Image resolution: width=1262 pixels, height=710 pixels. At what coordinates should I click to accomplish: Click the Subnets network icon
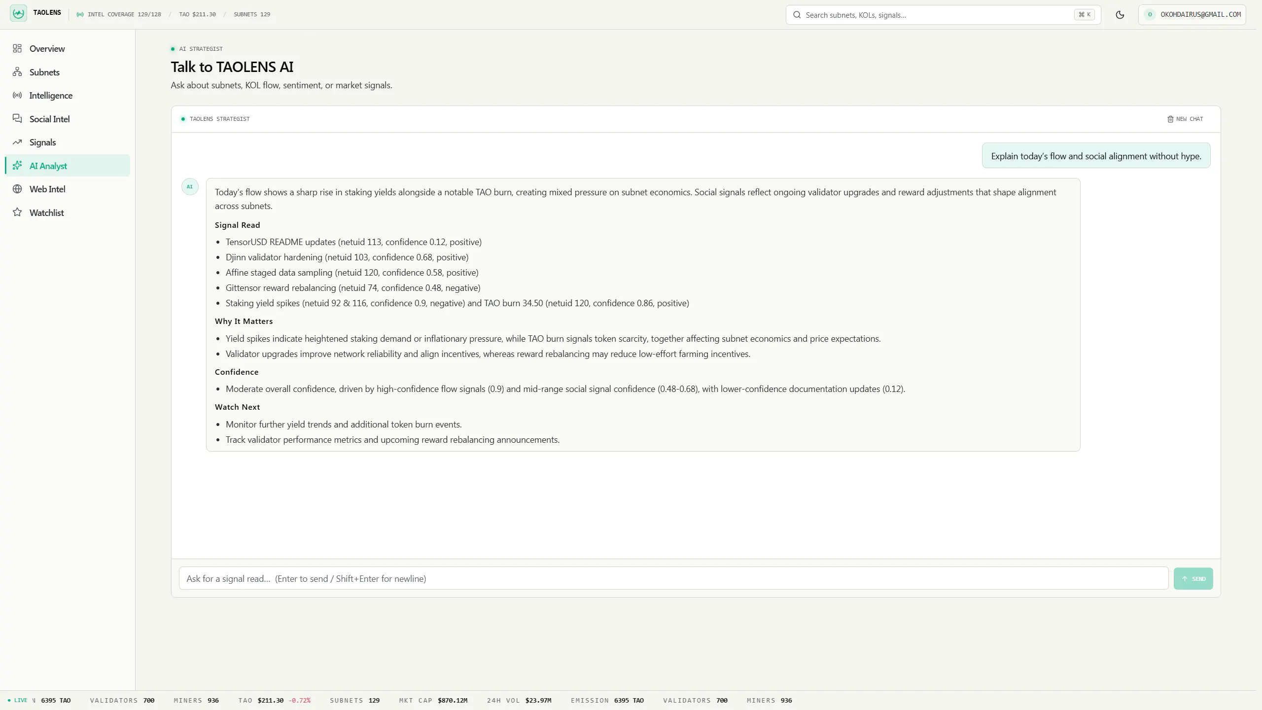pyautogui.click(x=17, y=72)
